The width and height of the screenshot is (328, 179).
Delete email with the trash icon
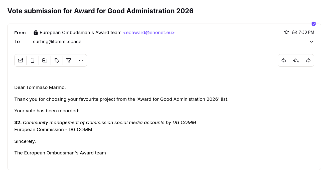tap(33, 60)
